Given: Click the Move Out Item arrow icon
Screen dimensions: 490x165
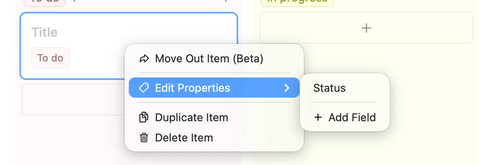Looking at the screenshot, I should click(144, 59).
